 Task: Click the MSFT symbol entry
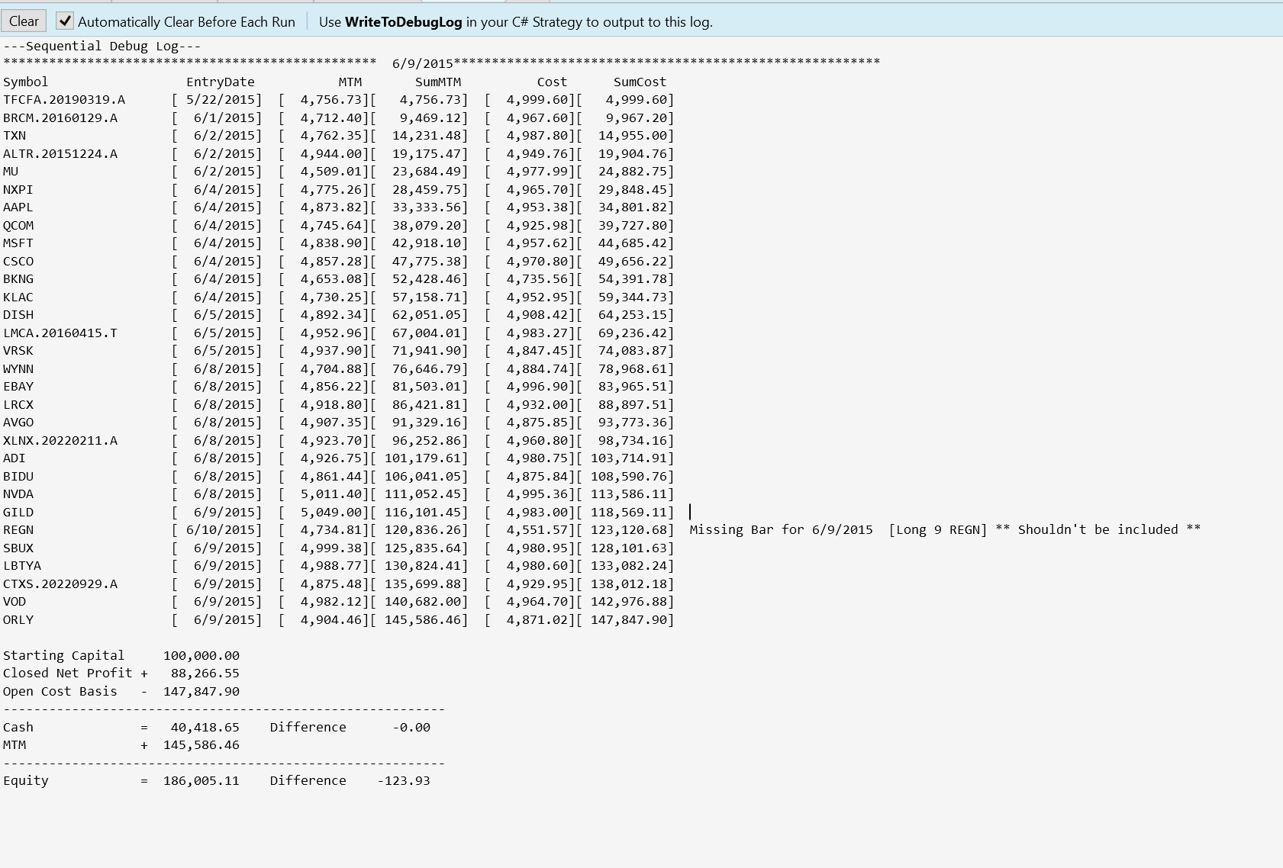click(18, 243)
